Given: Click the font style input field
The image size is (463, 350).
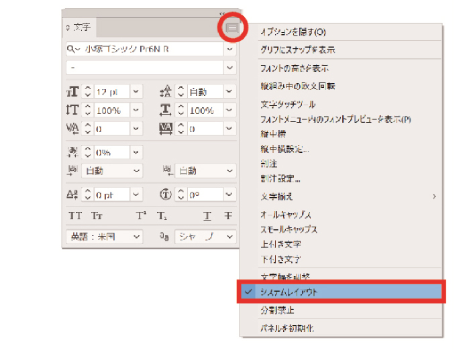Looking at the screenshot, I should point(145,68).
